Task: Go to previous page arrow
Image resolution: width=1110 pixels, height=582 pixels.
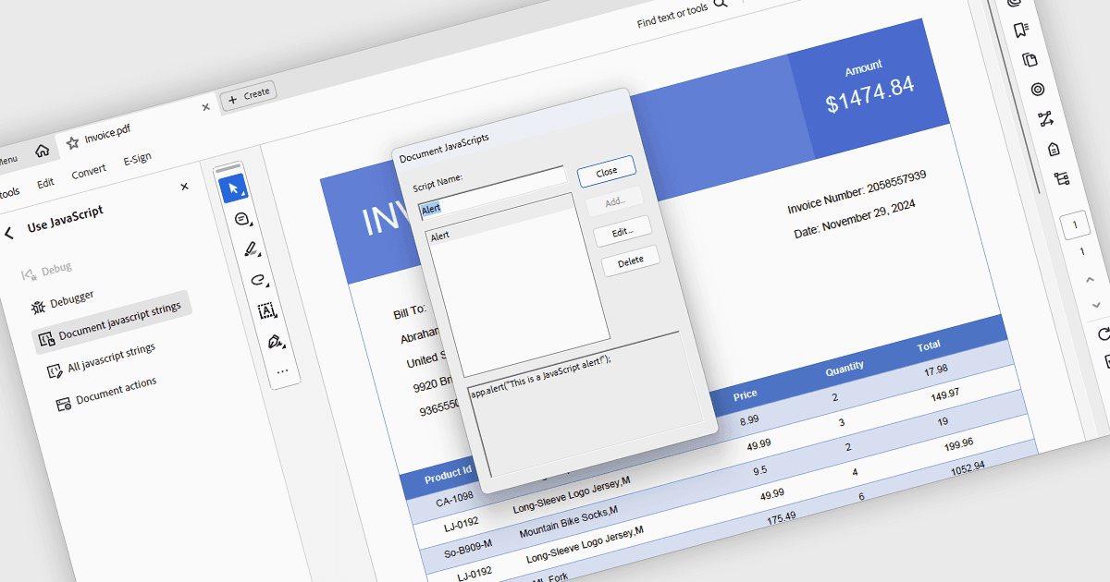Action: tap(1090, 279)
